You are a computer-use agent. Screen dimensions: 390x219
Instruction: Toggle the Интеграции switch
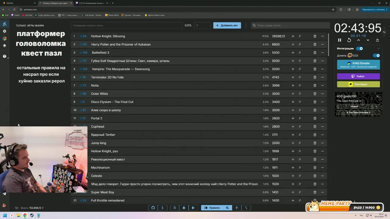[x=360, y=48]
